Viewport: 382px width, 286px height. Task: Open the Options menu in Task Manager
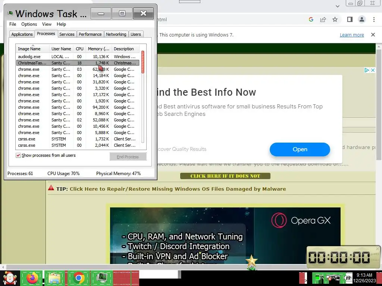29,24
